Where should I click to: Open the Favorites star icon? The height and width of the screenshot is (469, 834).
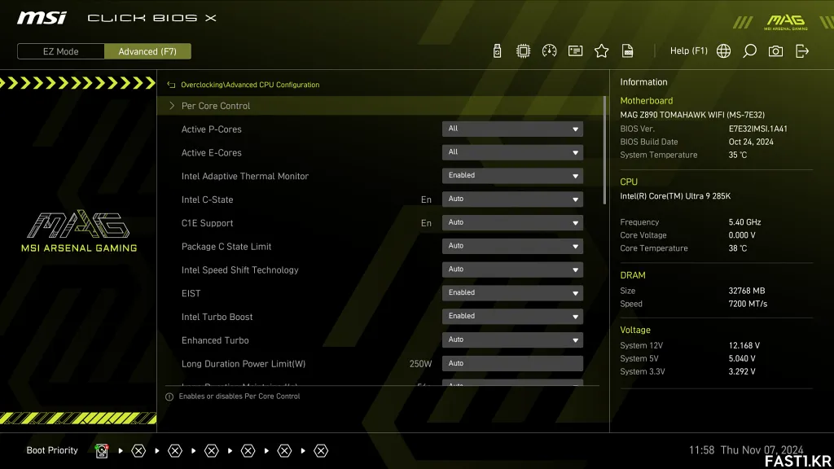(602, 51)
